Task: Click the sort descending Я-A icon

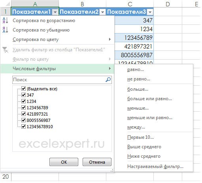Action: tap(5, 30)
